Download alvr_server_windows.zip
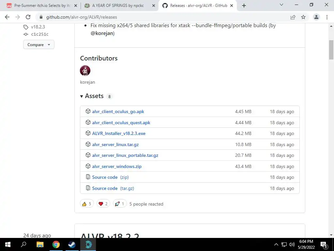Viewport: 334px width, 251px height. coord(117,166)
